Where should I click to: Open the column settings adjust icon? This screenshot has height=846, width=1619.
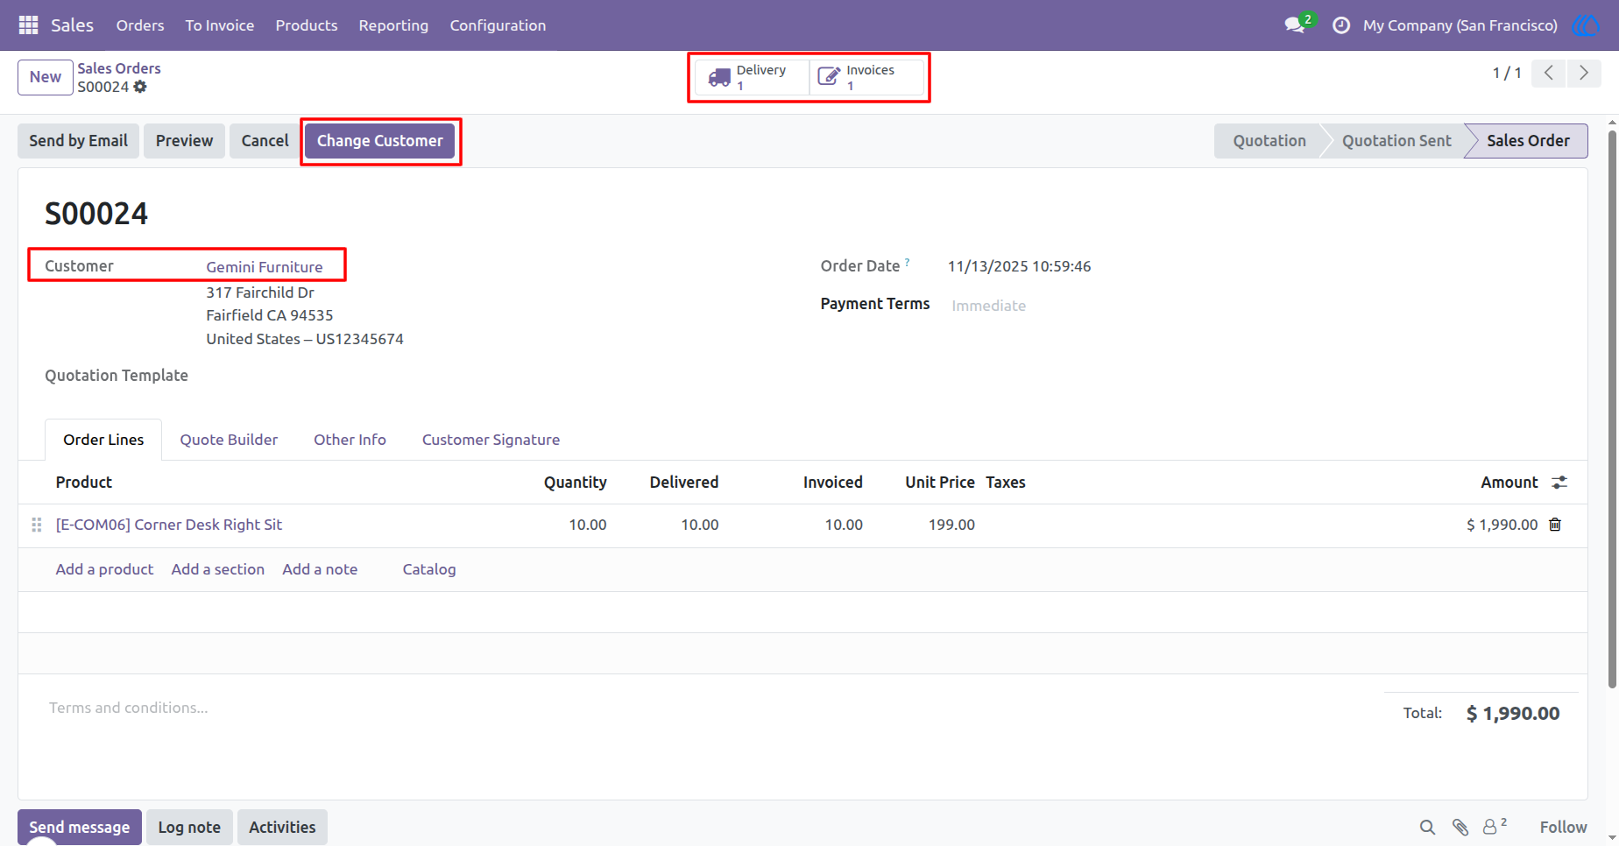click(x=1559, y=483)
